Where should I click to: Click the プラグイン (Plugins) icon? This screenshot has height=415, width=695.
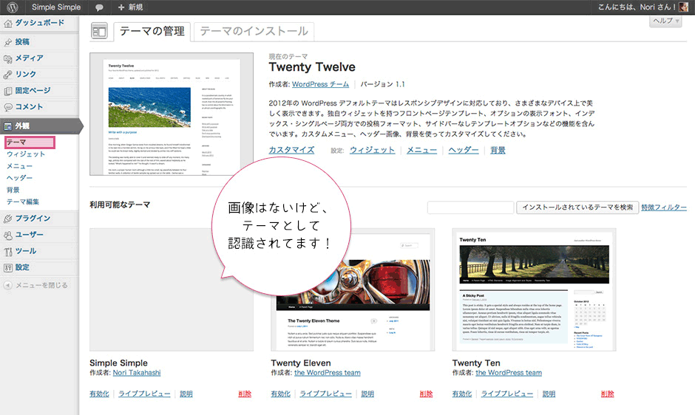[8, 219]
